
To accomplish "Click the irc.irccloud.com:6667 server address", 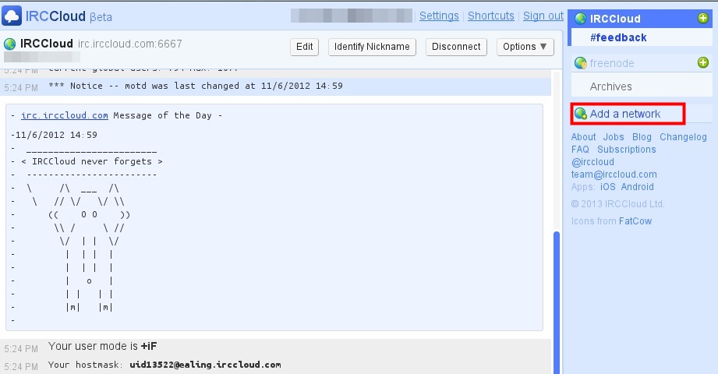I will (129, 44).
